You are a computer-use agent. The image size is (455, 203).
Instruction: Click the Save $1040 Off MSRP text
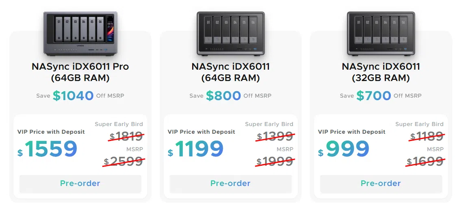point(80,96)
